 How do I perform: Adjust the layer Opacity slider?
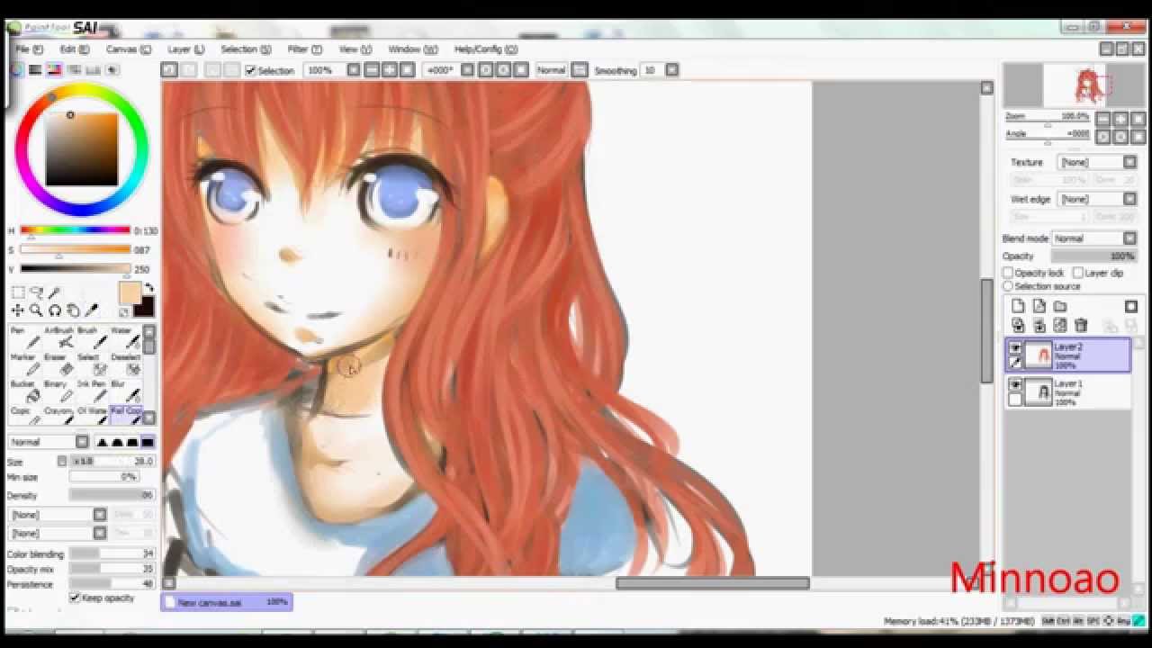pyautogui.click(x=1094, y=256)
